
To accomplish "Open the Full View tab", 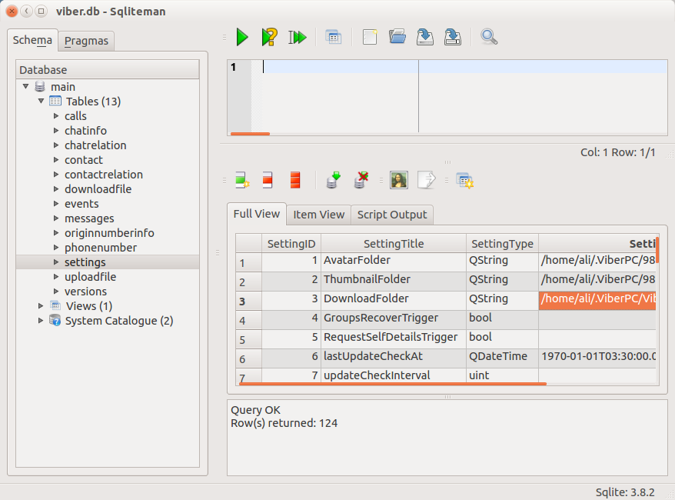I will pyautogui.click(x=257, y=214).
